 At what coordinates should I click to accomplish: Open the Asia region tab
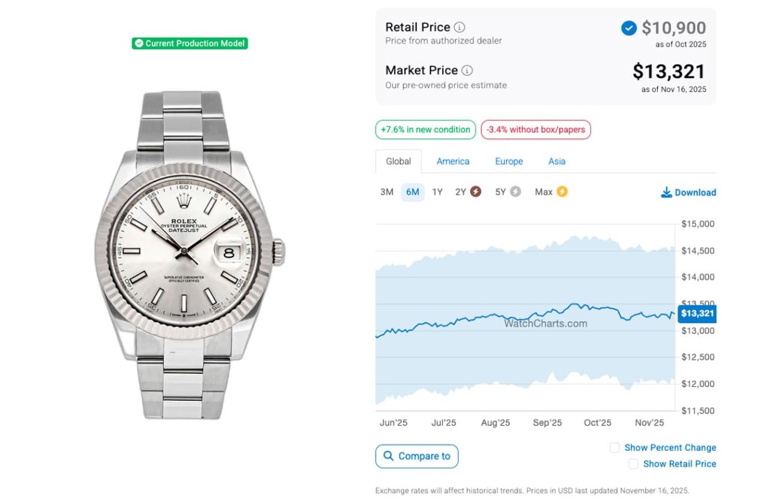coord(557,161)
